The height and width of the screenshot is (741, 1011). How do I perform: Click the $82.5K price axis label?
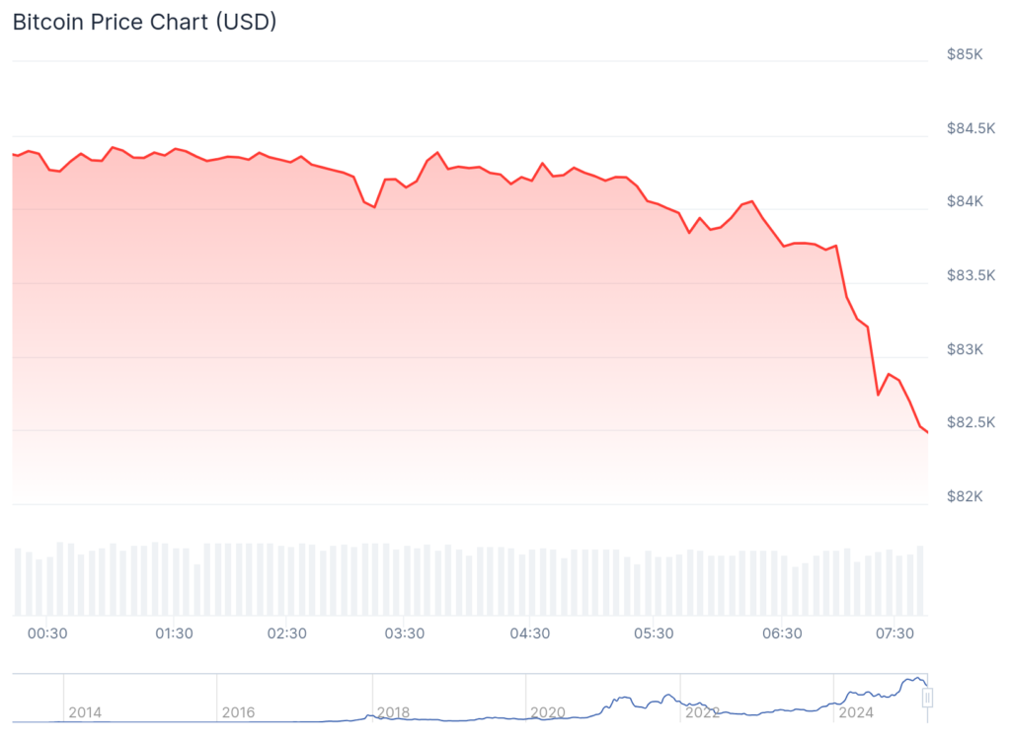click(970, 422)
